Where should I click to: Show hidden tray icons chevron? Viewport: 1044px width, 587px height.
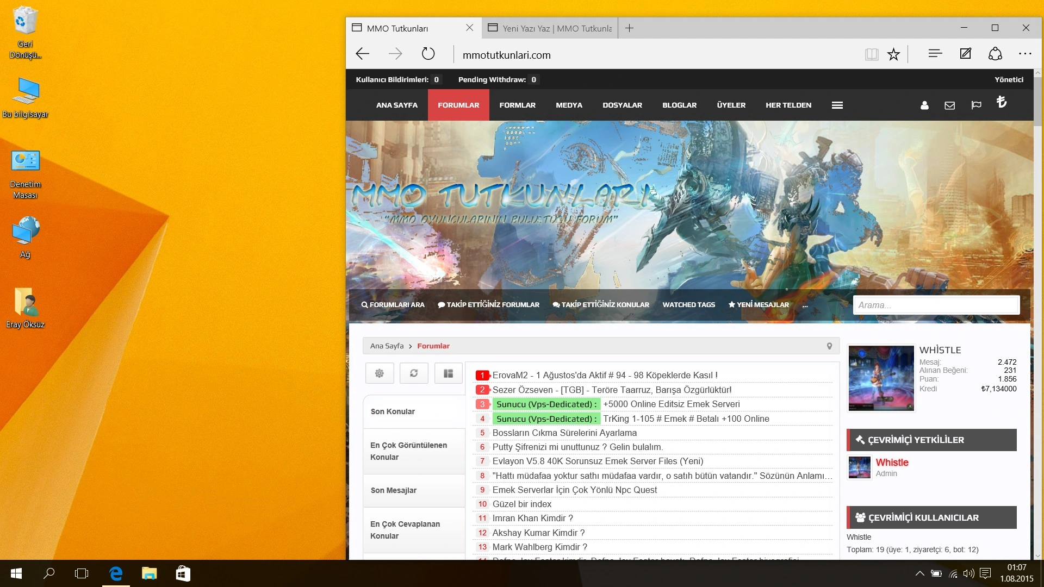pyautogui.click(x=919, y=573)
